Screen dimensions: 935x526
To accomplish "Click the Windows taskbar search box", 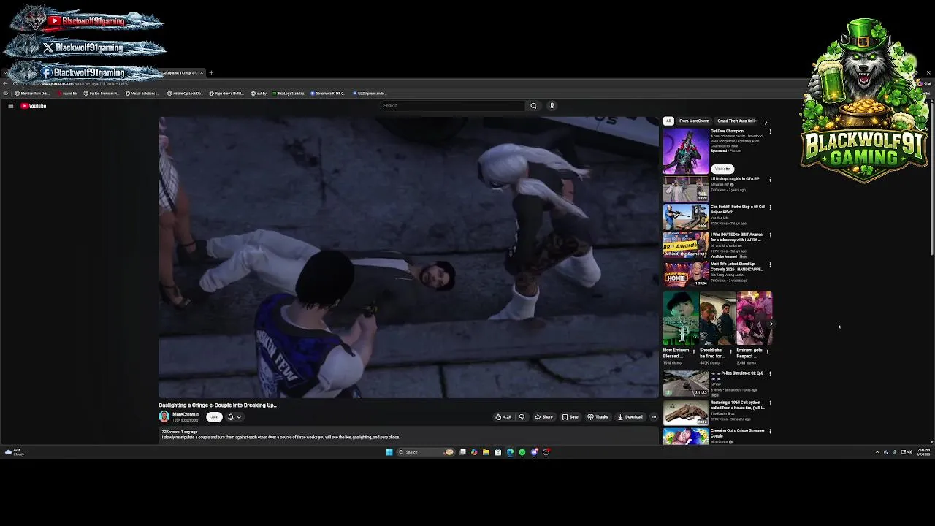I will pos(426,452).
